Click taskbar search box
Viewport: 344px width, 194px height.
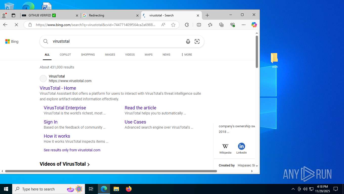49,189
